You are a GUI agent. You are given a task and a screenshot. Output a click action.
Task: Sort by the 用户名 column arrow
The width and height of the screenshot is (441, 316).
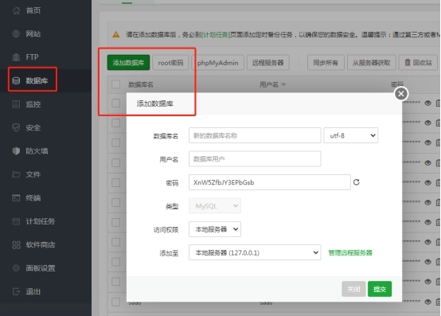coord(283,84)
